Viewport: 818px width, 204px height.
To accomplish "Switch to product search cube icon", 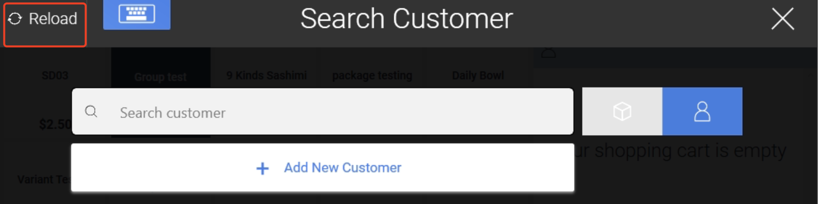I will [x=622, y=111].
